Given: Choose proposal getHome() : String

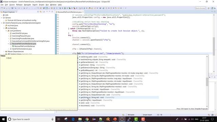Looking at the screenshot, I should click(x=92, y=65).
